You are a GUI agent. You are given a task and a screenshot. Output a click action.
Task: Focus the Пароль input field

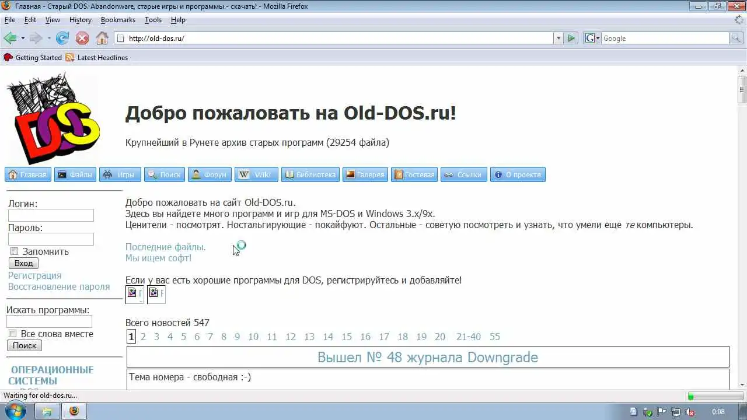coord(51,239)
